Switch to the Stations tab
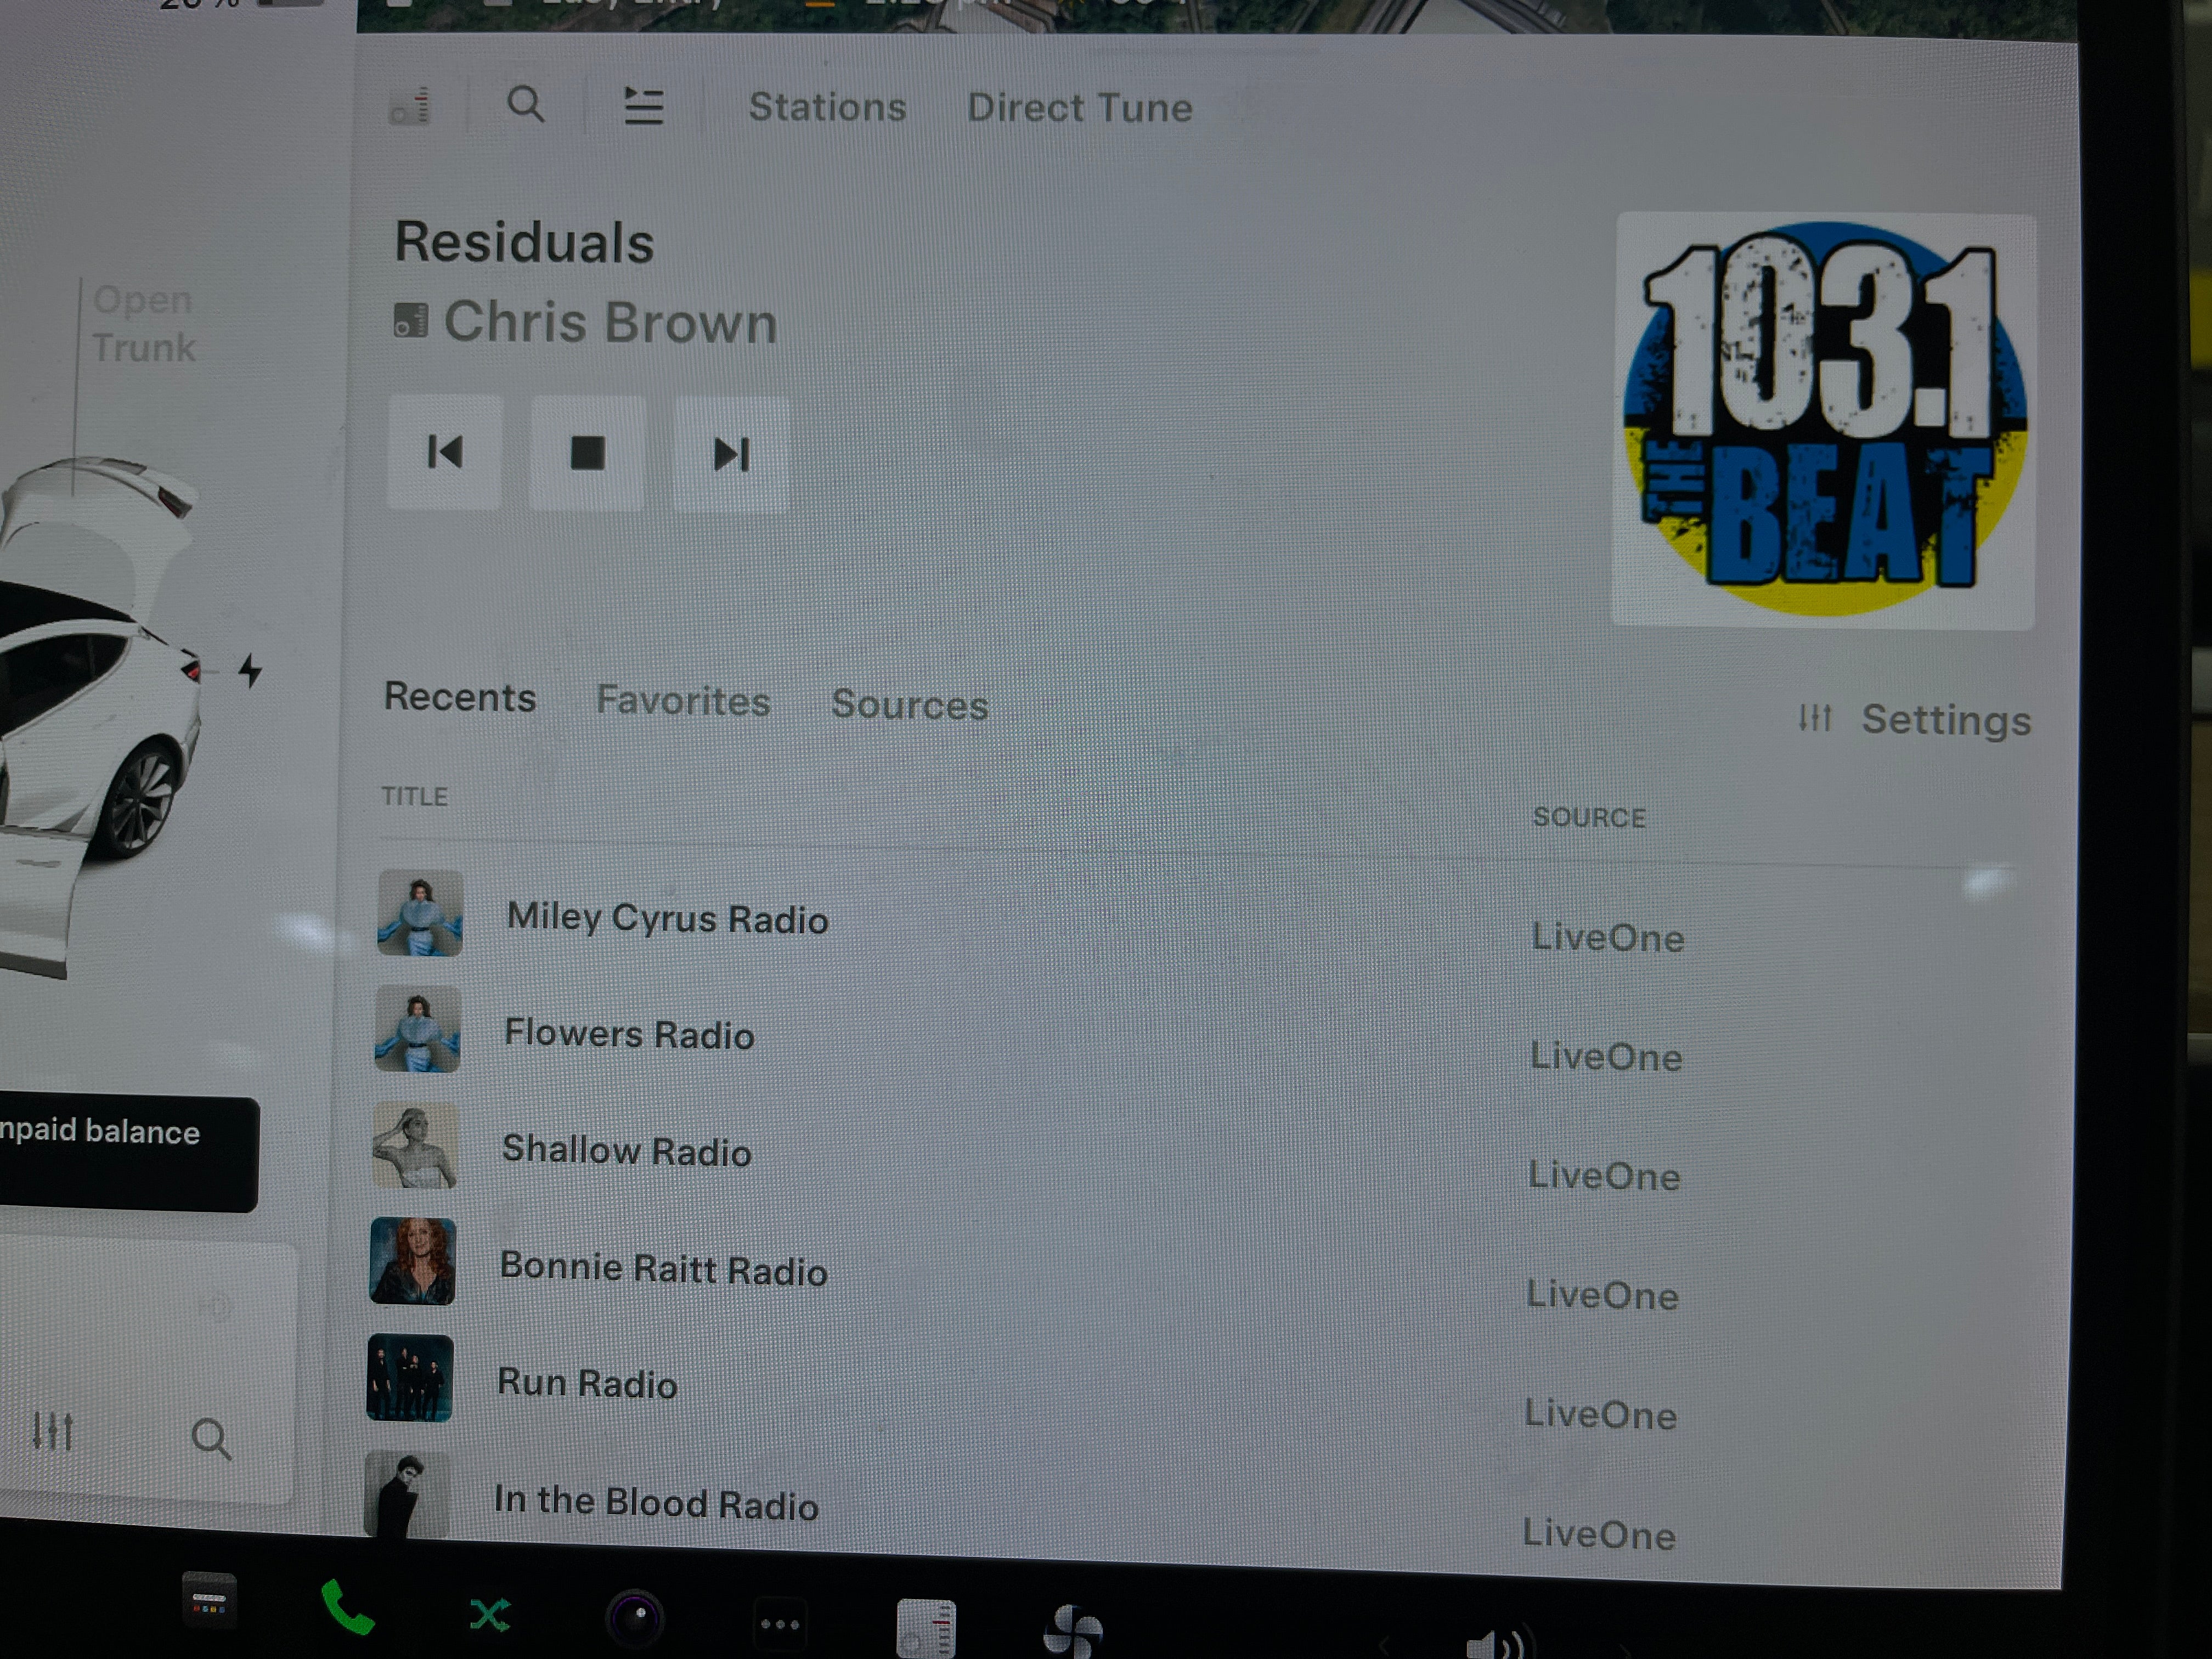This screenshot has height=1659, width=2212. click(827, 107)
